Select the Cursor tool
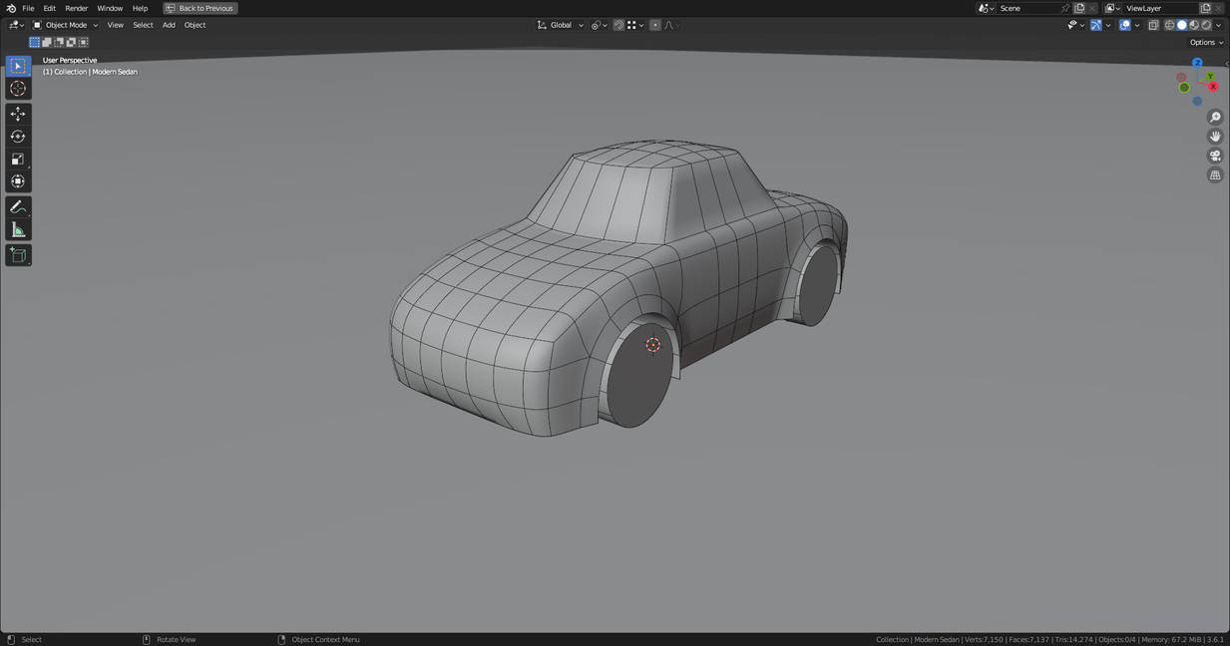 18,89
